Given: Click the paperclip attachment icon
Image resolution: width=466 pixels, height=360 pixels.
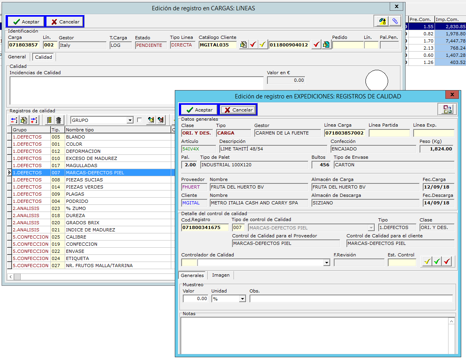Looking at the screenshot, I should pos(394,21).
